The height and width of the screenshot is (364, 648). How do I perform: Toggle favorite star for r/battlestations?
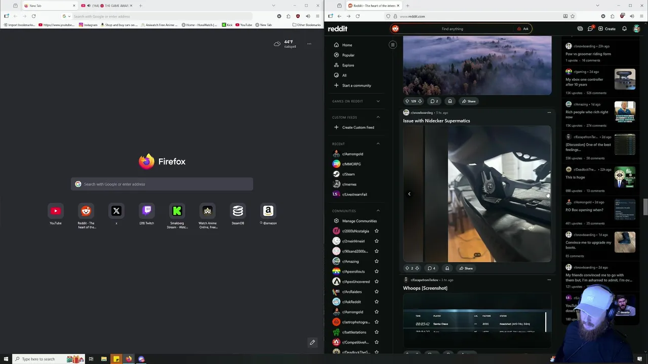pyautogui.click(x=376, y=332)
